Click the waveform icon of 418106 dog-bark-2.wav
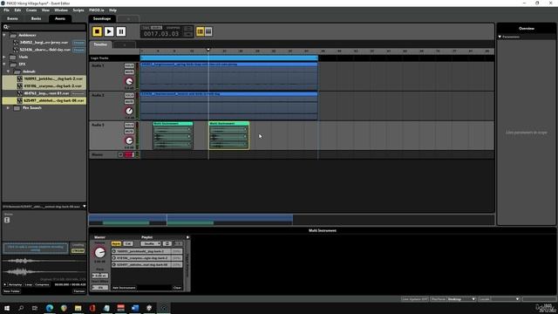 (x=20, y=86)
